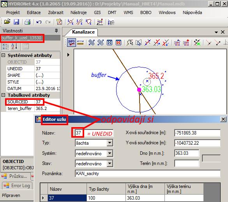Open the map document icon in main toolbar
Screen dimensions: 228x202
coord(59,22)
